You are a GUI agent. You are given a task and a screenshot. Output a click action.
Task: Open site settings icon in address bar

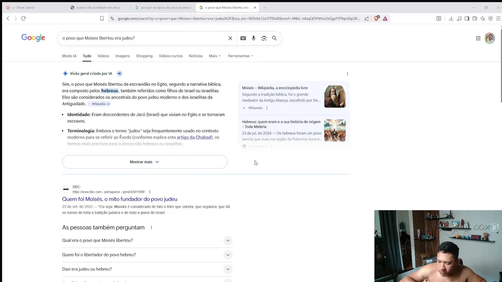click(x=112, y=18)
